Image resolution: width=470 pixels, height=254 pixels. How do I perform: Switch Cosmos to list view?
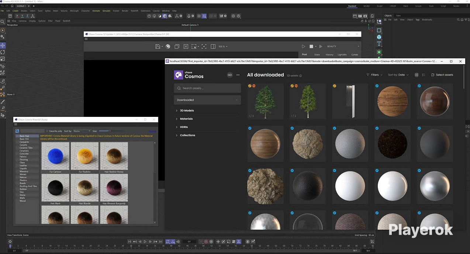pos(423,75)
